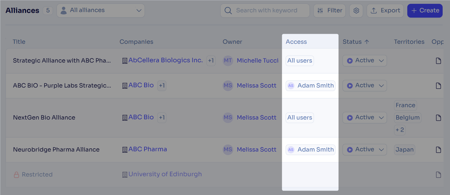Expand Active status dropdown for NextGen Bio Alliance
The image size is (450, 195).
[365, 117]
